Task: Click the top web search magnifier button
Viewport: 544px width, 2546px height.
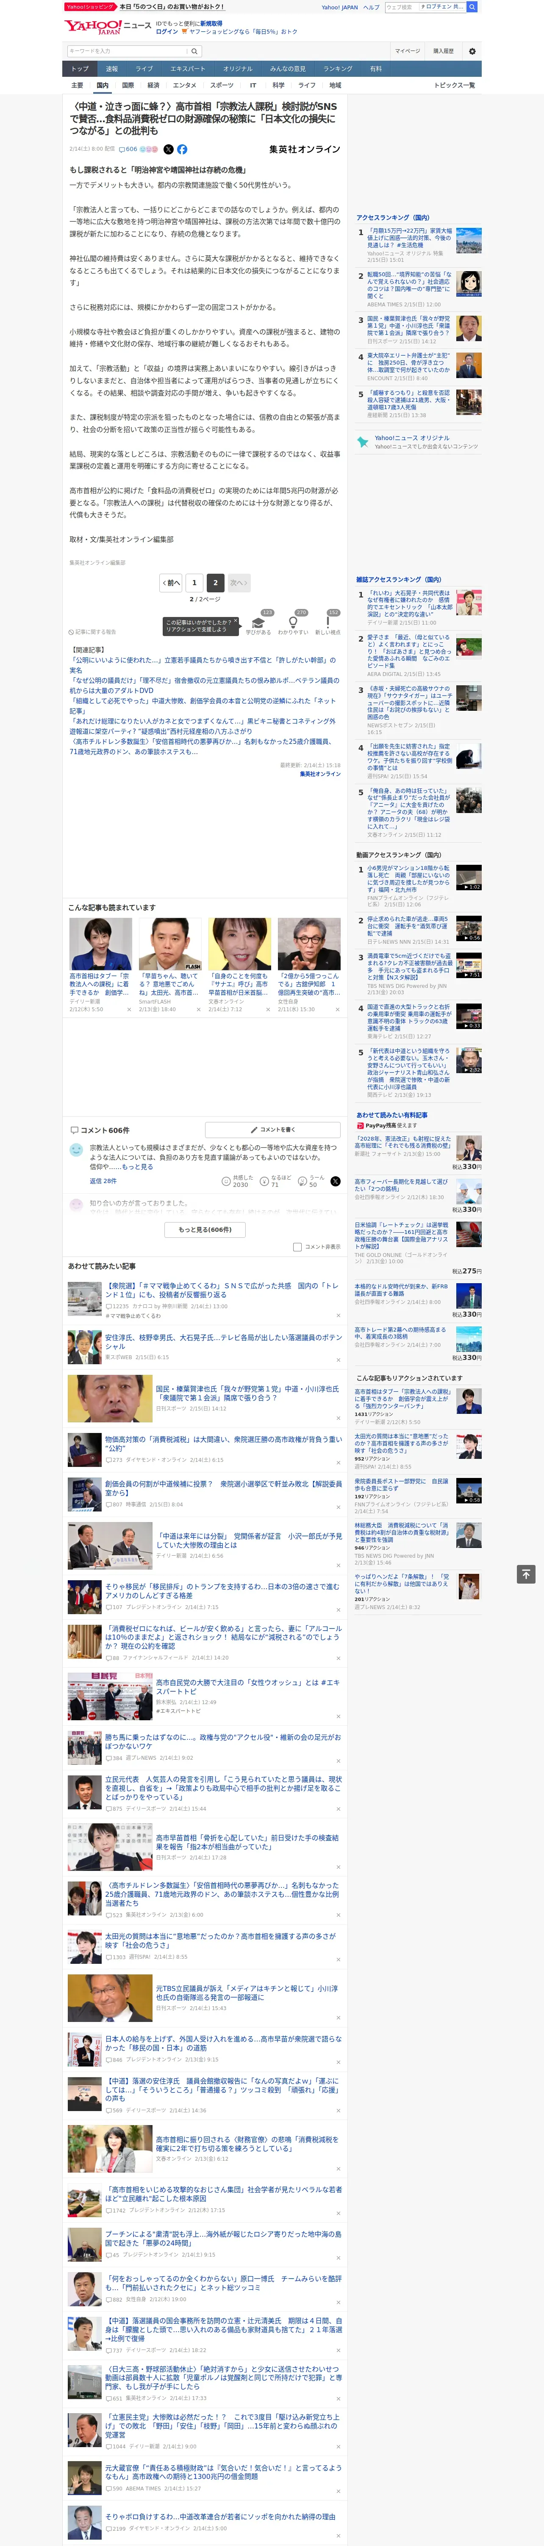Action: (472, 7)
